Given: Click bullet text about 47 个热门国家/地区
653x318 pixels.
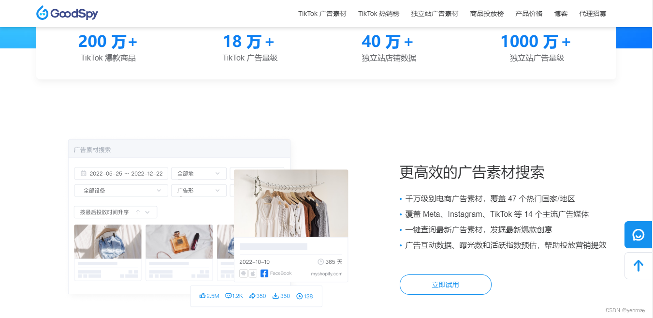Looking at the screenshot, I should click(490, 198).
